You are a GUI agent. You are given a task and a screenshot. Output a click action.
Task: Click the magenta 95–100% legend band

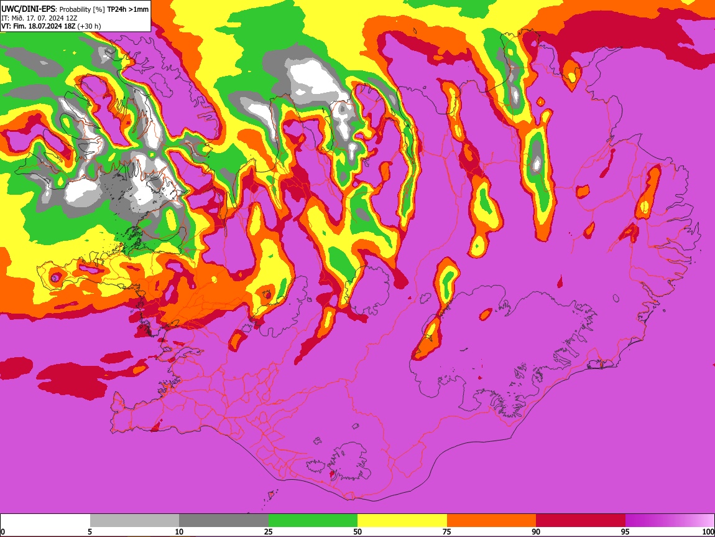[670, 520]
